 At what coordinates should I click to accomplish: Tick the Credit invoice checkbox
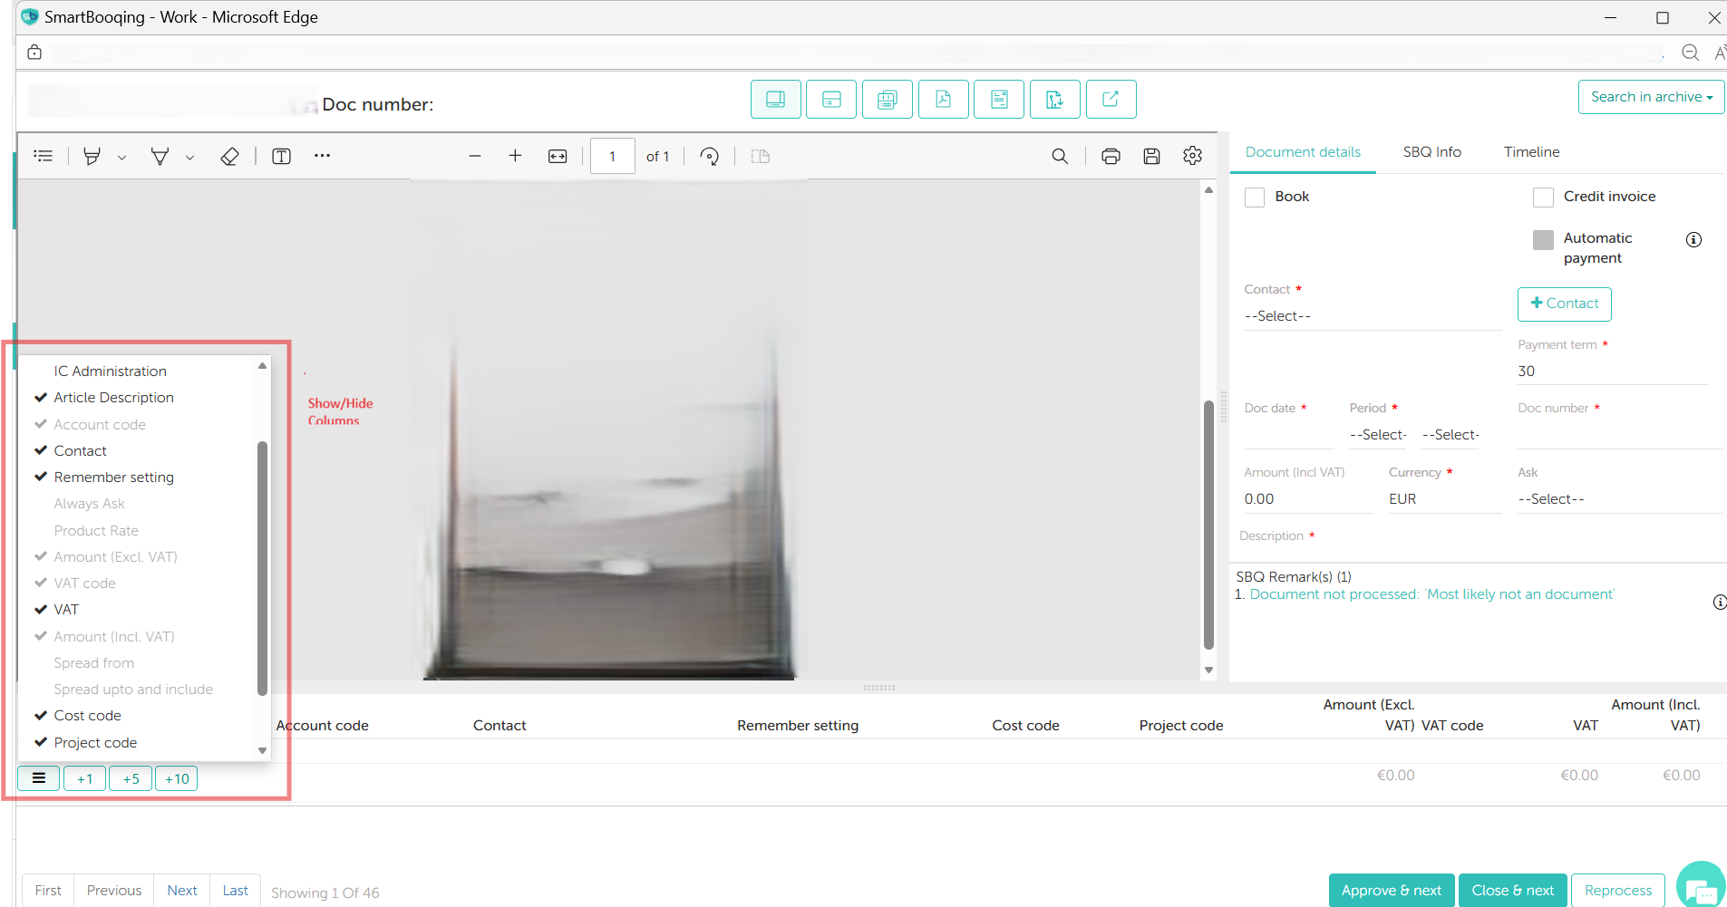(1543, 198)
